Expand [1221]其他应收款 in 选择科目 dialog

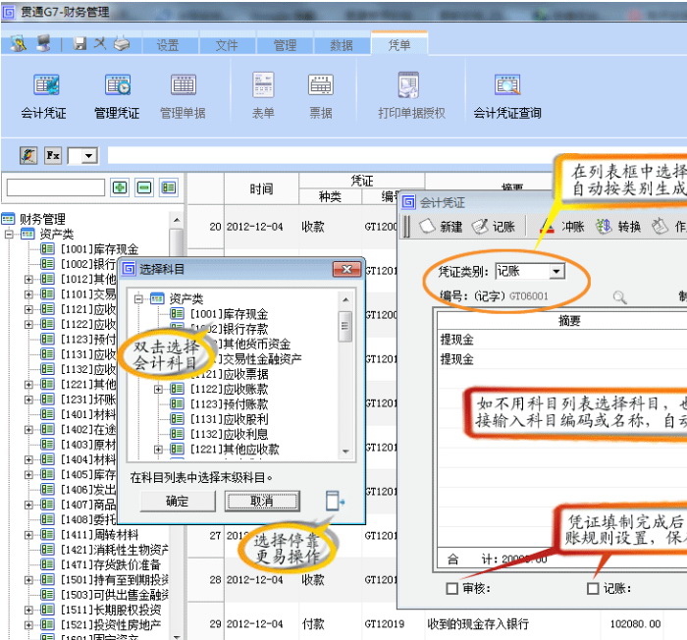pyautogui.click(x=158, y=449)
